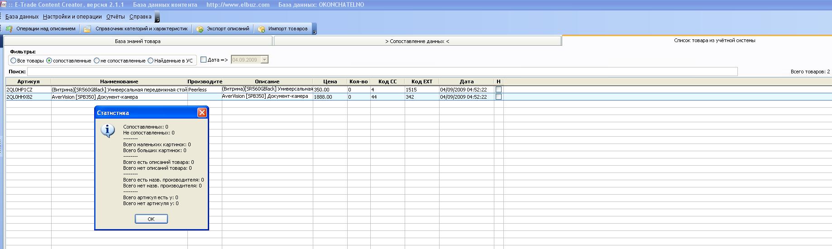Click the Операции над описанием button label
832x249 pixels.
[46, 29]
